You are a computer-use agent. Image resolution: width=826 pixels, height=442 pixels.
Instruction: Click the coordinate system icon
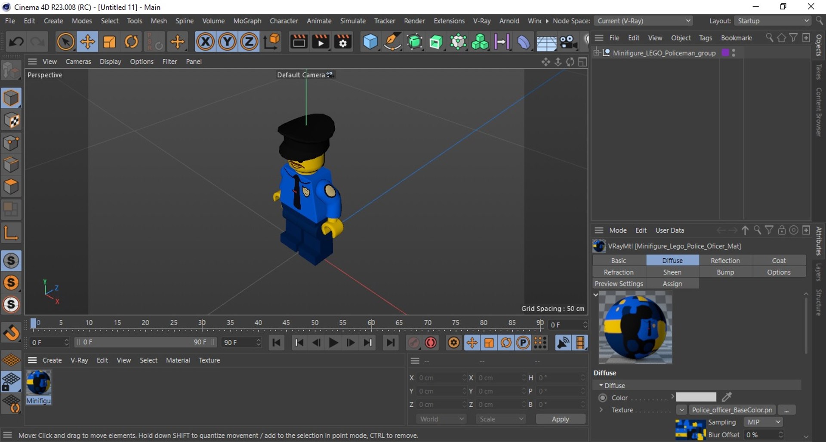(x=272, y=42)
